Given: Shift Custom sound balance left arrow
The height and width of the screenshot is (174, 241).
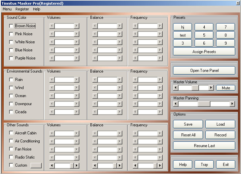Looking at the screenshot, I should coord(95,165).
